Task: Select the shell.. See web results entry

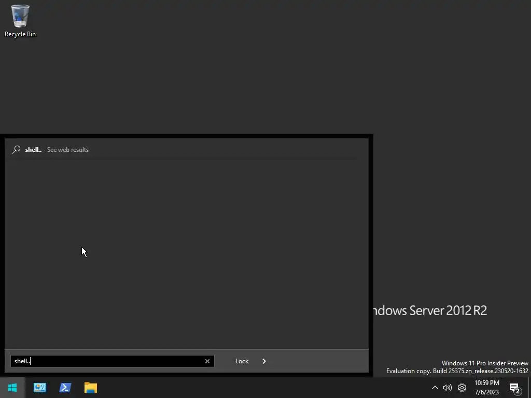Action: pos(186,150)
